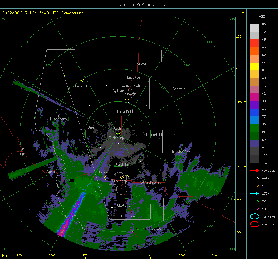278x259 pixels.
Task: Click the Airdrie city label
Action: 122,164
